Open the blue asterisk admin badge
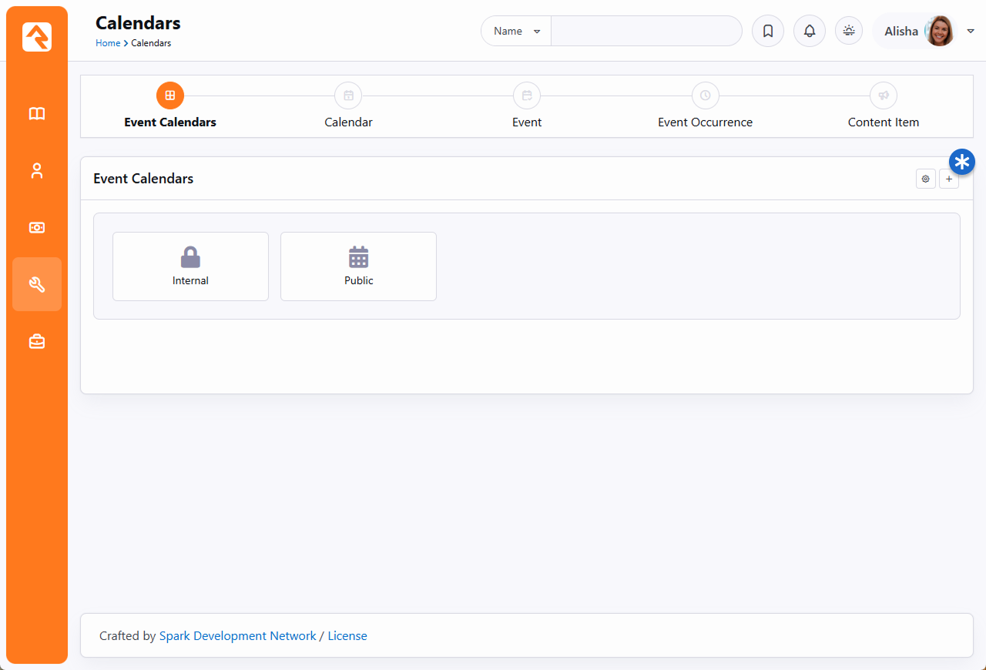Screen dimensions: 986x670 tap(961, 162)
